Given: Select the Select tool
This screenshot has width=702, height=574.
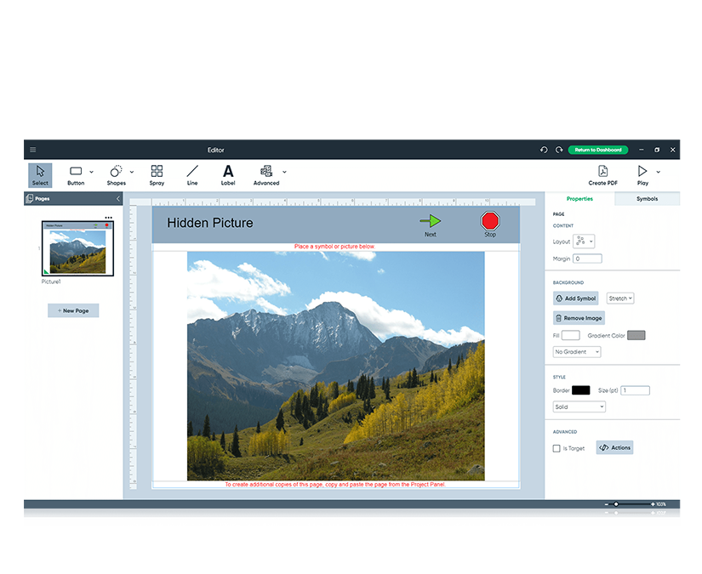Looking at the screenshot, I should pyautogui.click(x=39, y=174).
